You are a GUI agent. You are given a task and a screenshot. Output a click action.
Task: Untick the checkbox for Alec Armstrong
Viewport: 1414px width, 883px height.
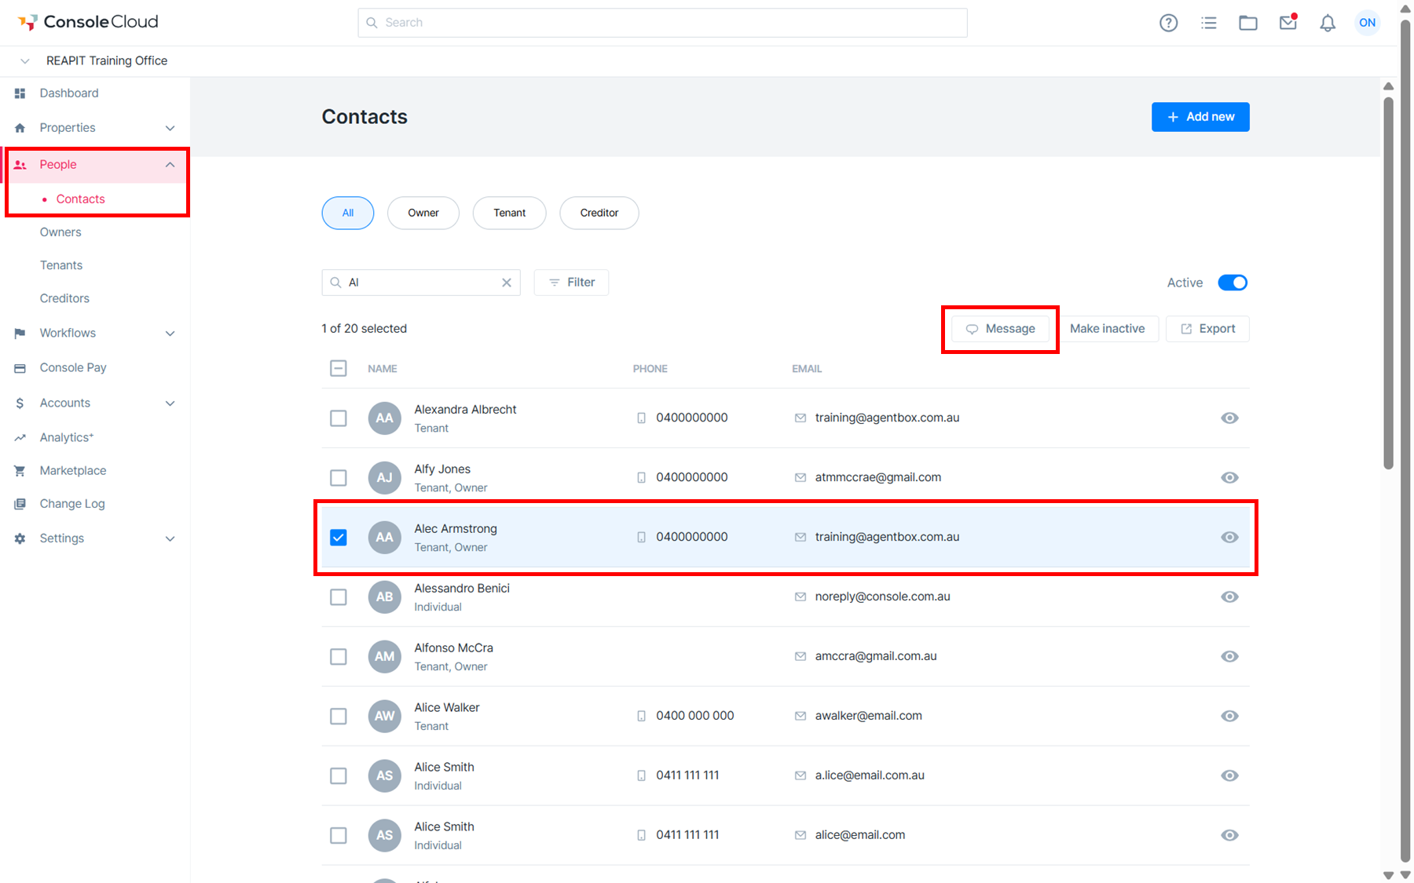pyautogui.click(x=339, y=538)
